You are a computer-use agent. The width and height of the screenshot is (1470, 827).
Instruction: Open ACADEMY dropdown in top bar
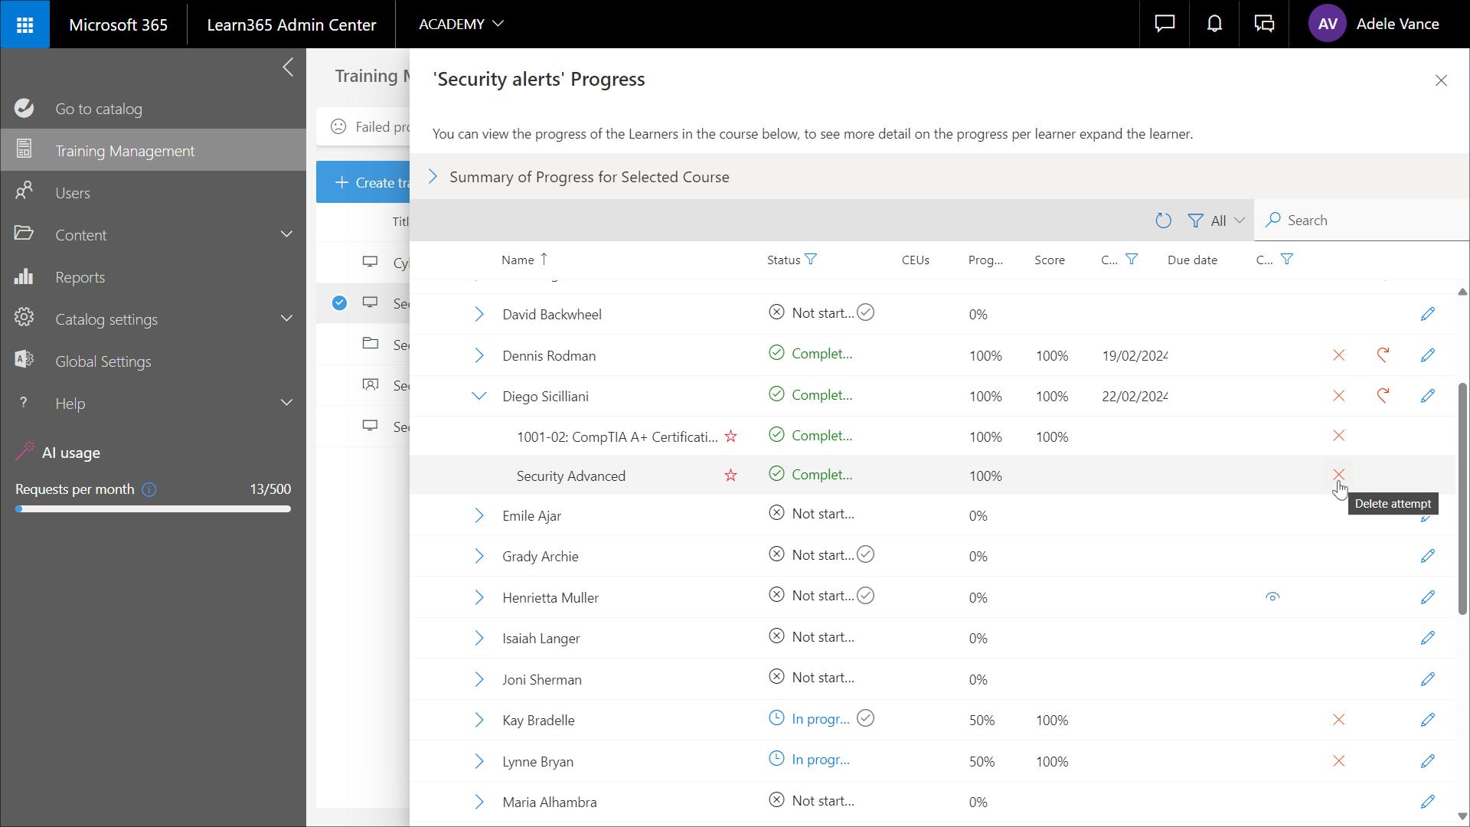(461, 25)
